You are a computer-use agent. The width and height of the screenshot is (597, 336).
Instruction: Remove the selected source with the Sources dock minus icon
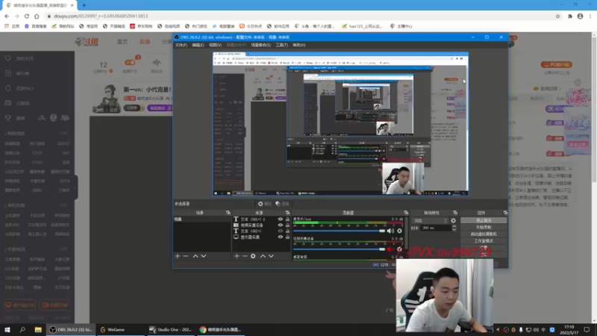click(x=245, y=256)
